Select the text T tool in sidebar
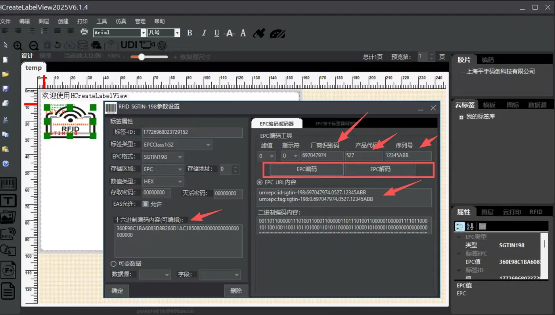Image resolution: width=555 pixels, height=315 pixels. tap(8, 201)
